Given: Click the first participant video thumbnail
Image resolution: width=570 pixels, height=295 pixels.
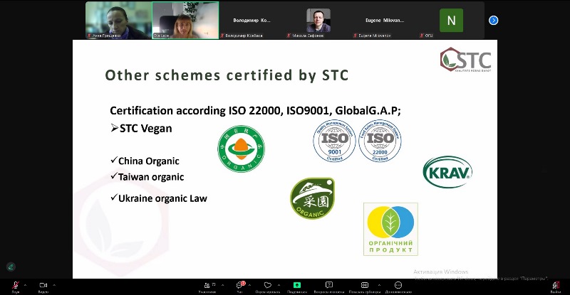Looking at the screenshot, I should coord(118,20).
